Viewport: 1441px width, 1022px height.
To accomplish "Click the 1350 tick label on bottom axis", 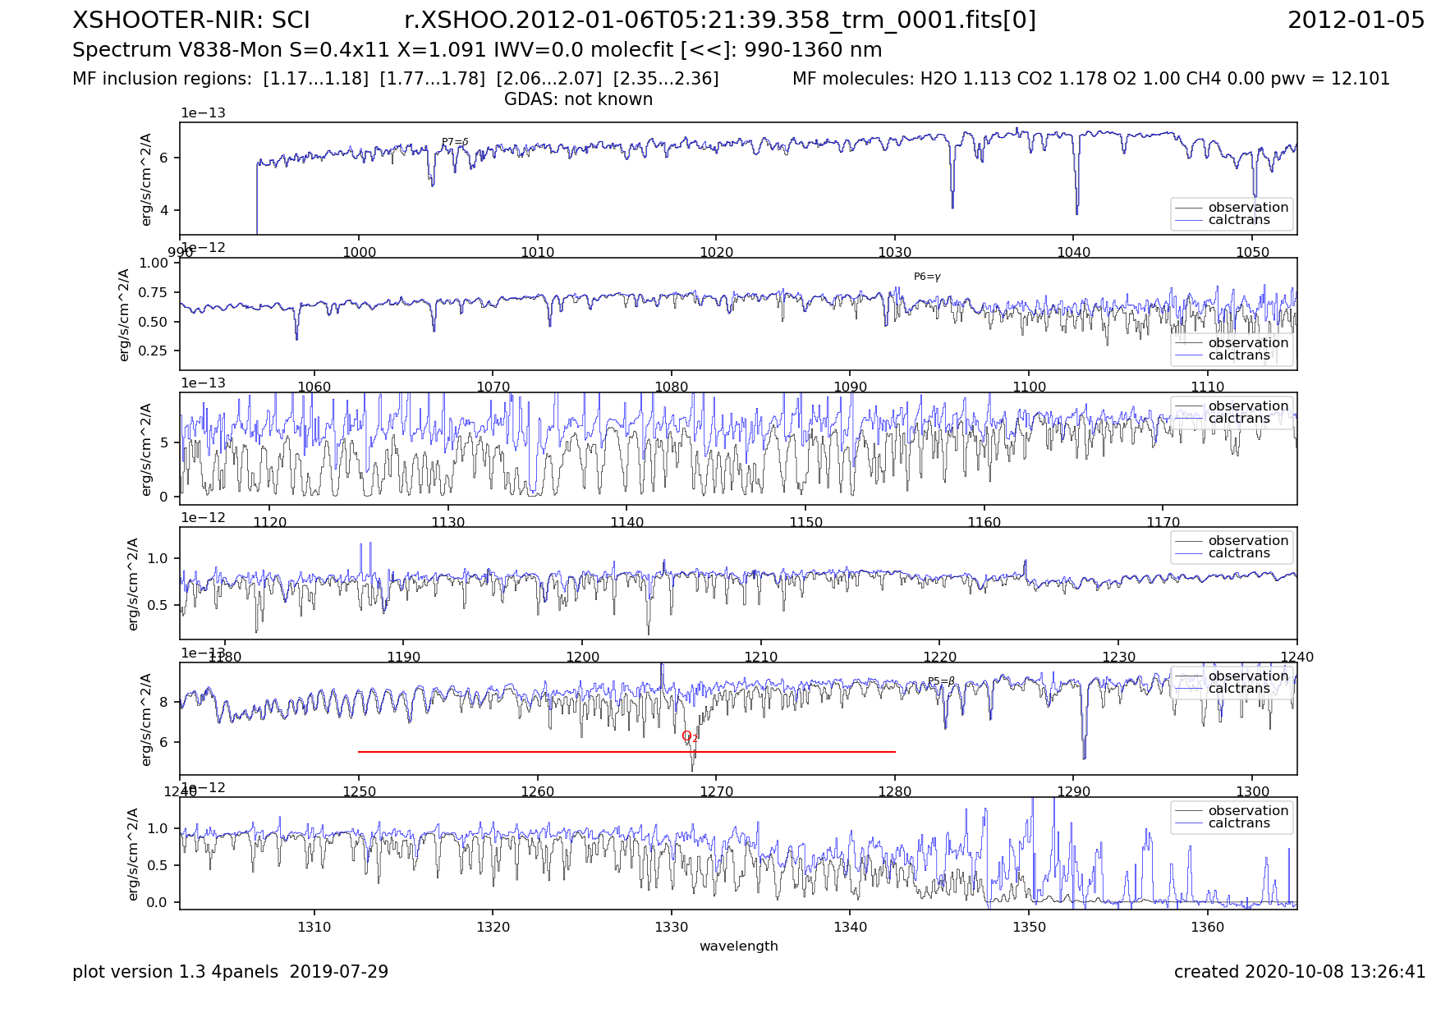I will (x=1028, y=927).
